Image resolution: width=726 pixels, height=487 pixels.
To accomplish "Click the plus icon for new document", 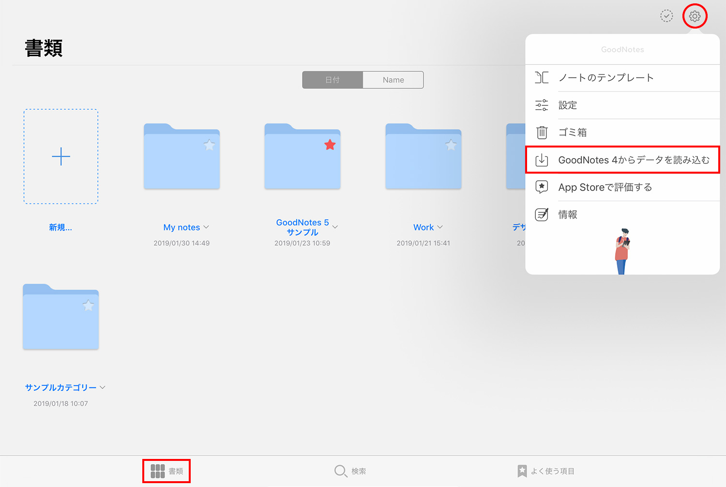I will click(x=61, y=157).
